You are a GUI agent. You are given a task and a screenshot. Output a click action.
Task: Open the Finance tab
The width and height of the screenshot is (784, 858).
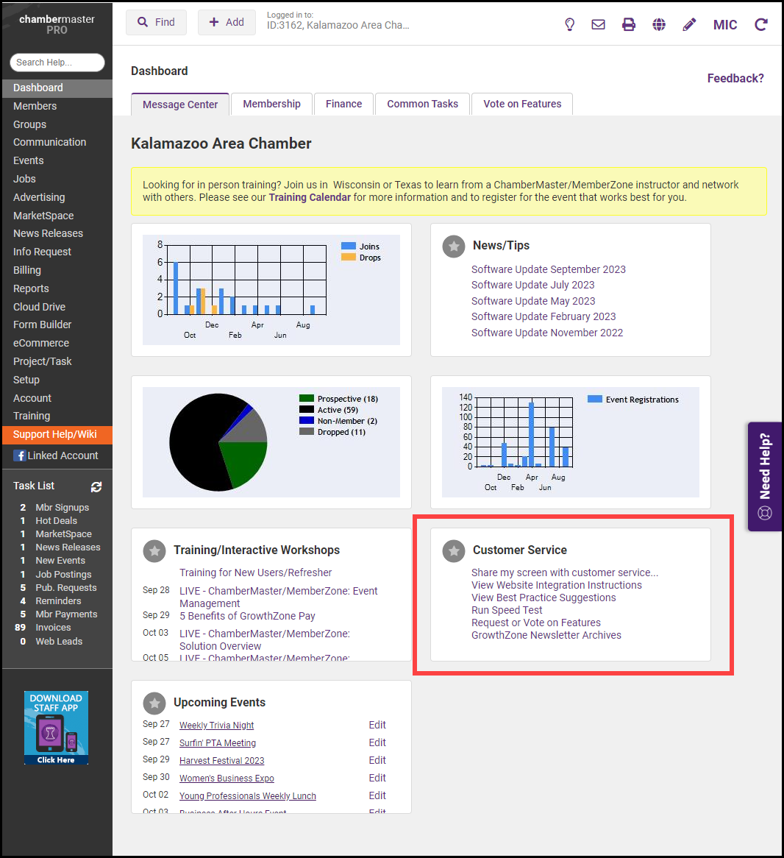pos(343,104)
